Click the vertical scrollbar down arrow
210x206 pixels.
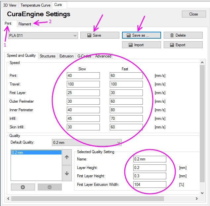pos(202,193)
